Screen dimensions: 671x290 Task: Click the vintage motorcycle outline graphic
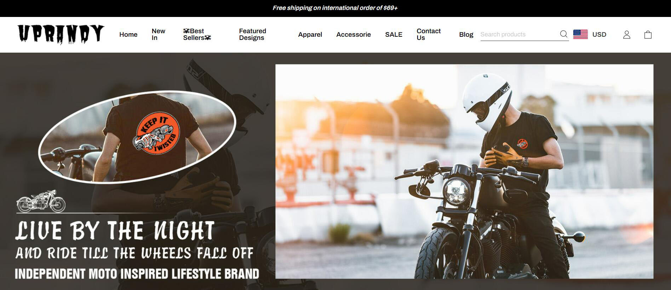pos(41,201)
